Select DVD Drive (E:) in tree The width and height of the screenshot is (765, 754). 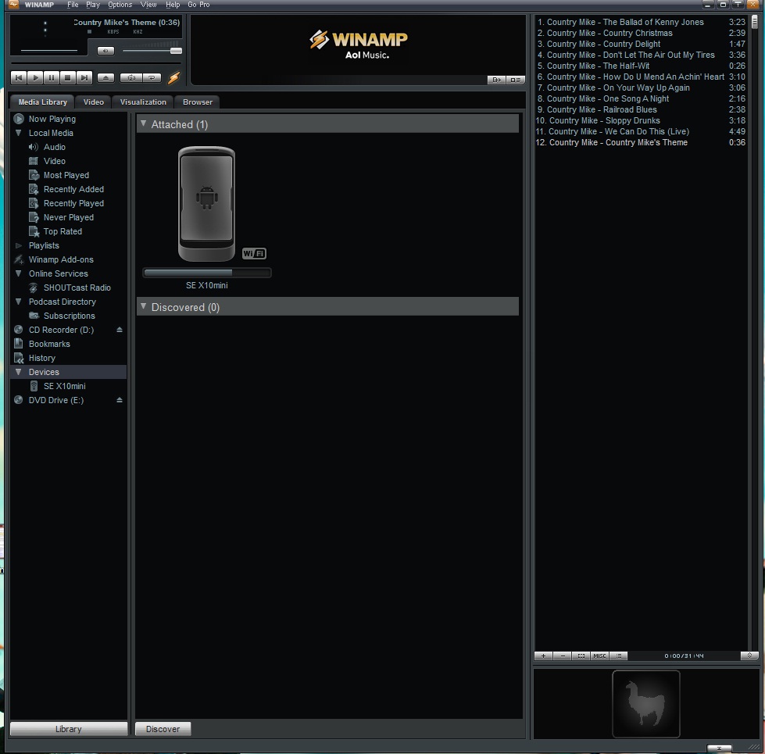pyautogui.click(x=55, y=400)
